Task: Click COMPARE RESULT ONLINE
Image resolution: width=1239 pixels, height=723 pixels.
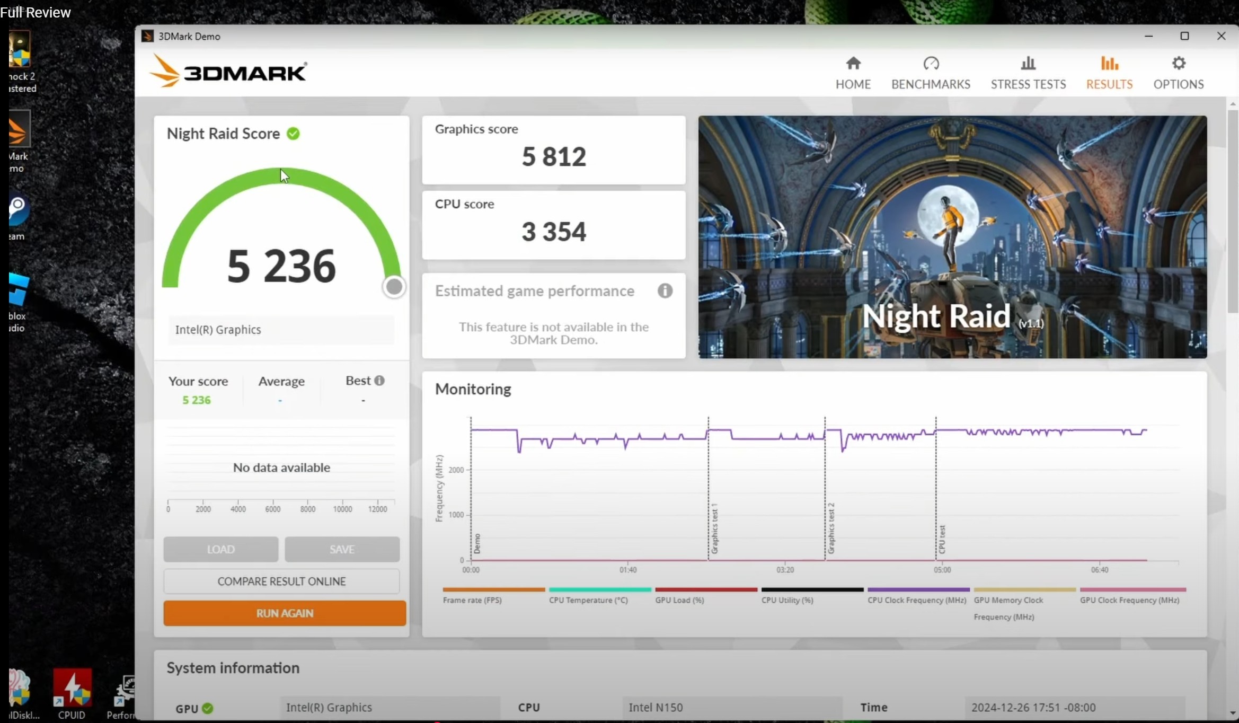Action: [x=281, y=581]
